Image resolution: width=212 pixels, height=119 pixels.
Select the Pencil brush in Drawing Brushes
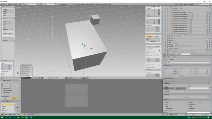tap(8, 106)
